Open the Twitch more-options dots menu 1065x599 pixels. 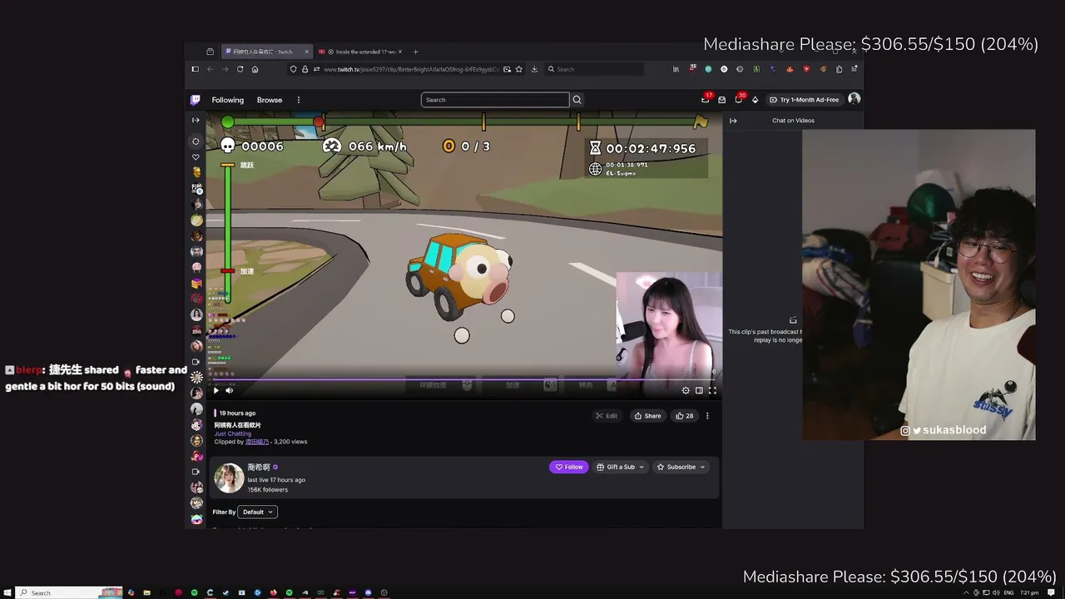299,100
